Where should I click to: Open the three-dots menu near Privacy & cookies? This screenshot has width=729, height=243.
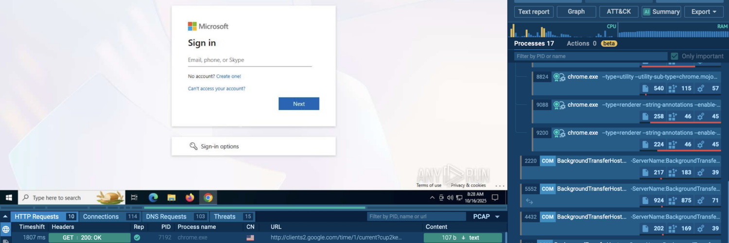click(x=500, y=186)
